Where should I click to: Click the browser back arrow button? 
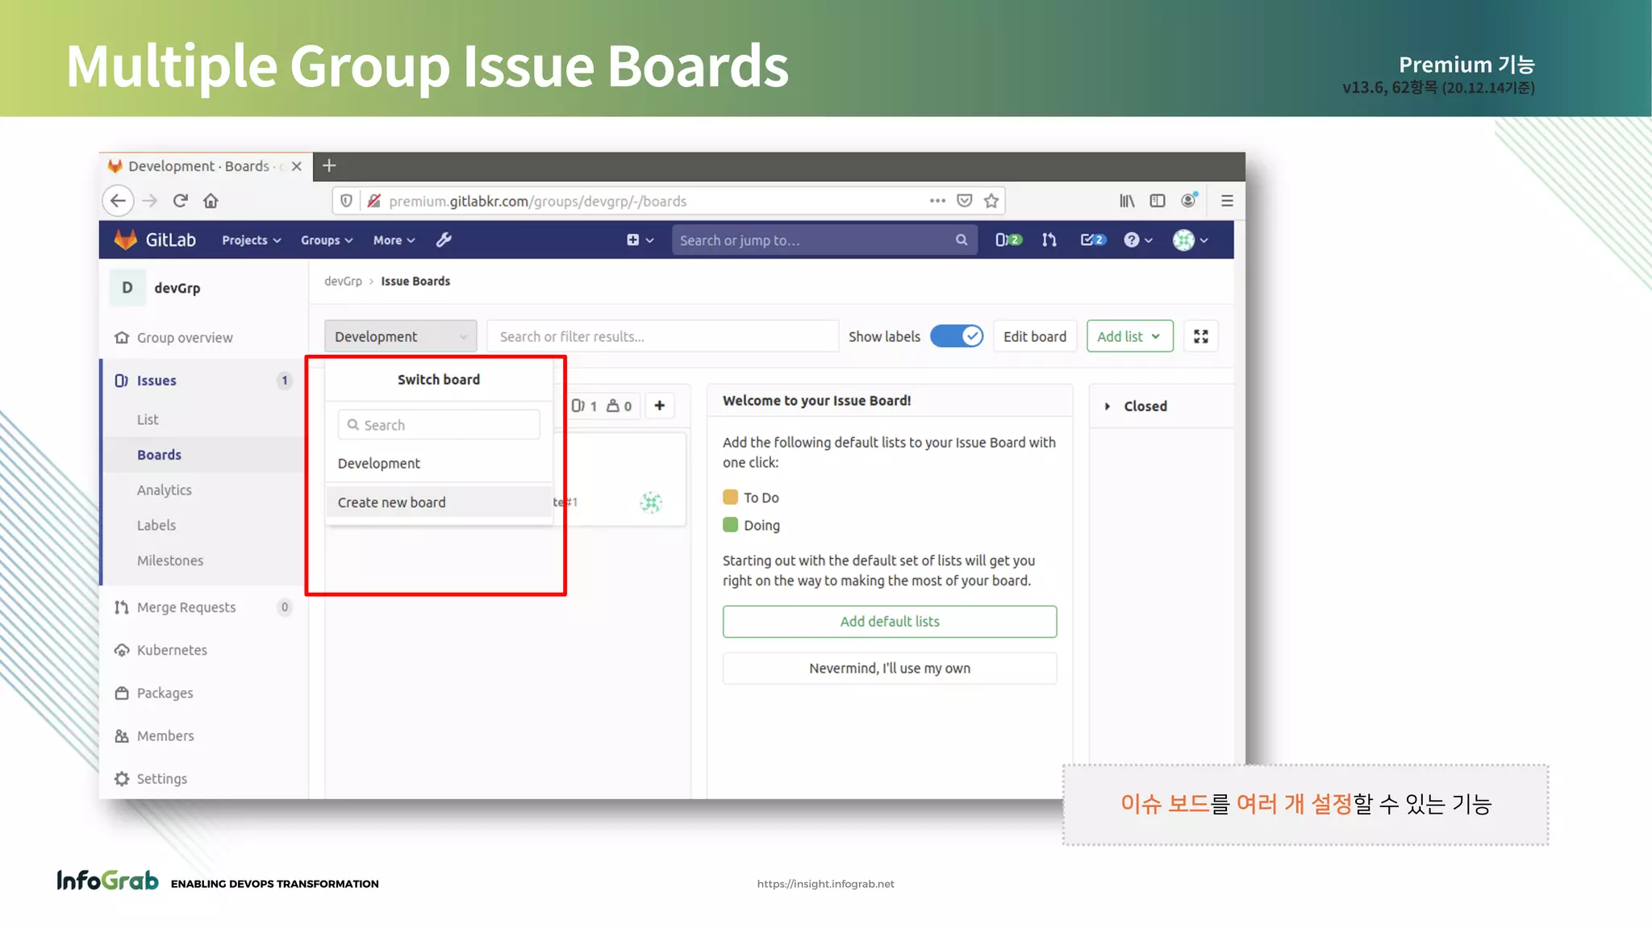tap(119, 201)
